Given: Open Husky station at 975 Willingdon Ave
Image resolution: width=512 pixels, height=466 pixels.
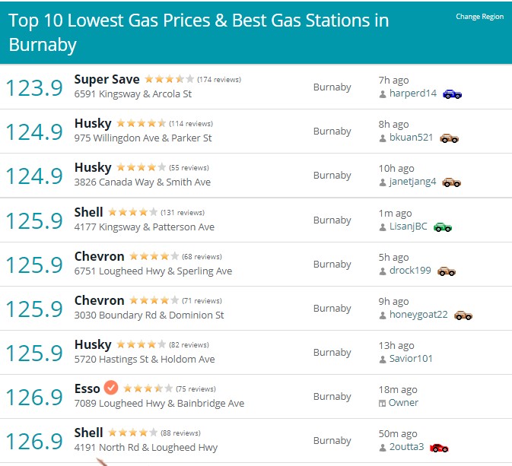Looking at the screenshot, I should (93, 123).
